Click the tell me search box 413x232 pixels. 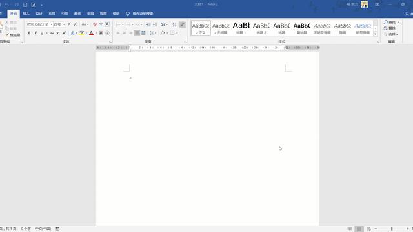pyautogui.click(x=139, y=14)
